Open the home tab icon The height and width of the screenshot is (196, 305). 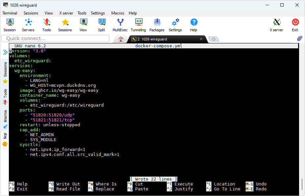(x=121, y=39)
